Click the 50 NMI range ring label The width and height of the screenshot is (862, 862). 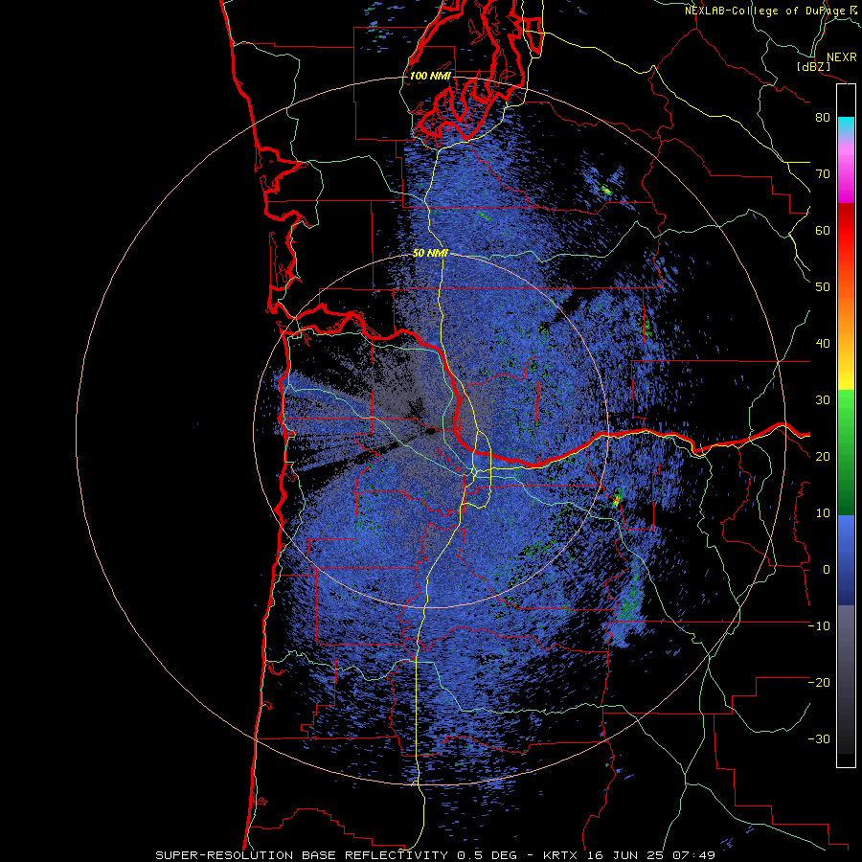430,254
